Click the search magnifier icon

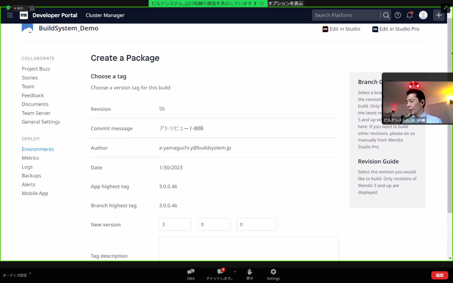pos(386,15)
